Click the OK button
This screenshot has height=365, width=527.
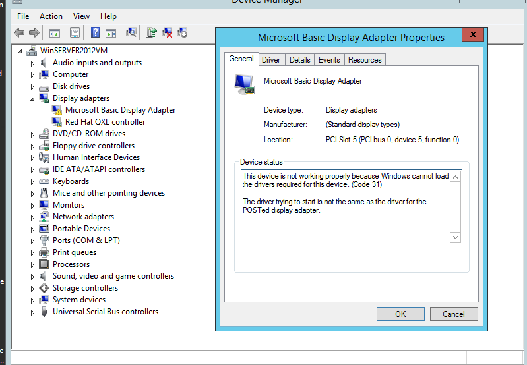400,314
